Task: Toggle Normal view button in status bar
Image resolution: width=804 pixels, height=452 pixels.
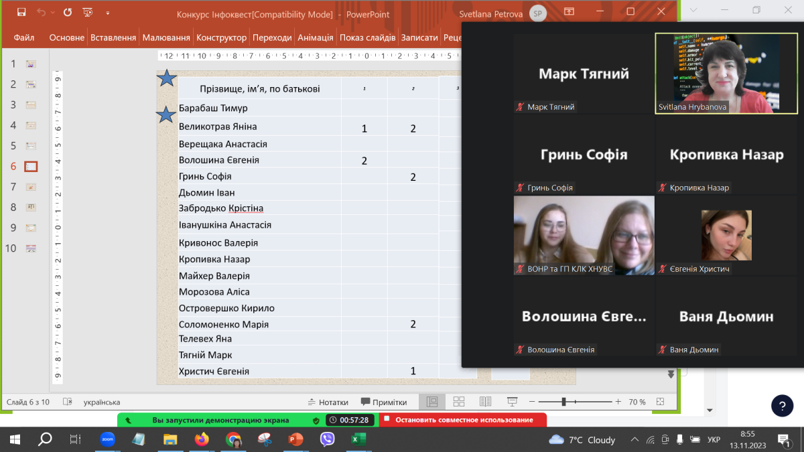Action: click(x=432, y=402)
